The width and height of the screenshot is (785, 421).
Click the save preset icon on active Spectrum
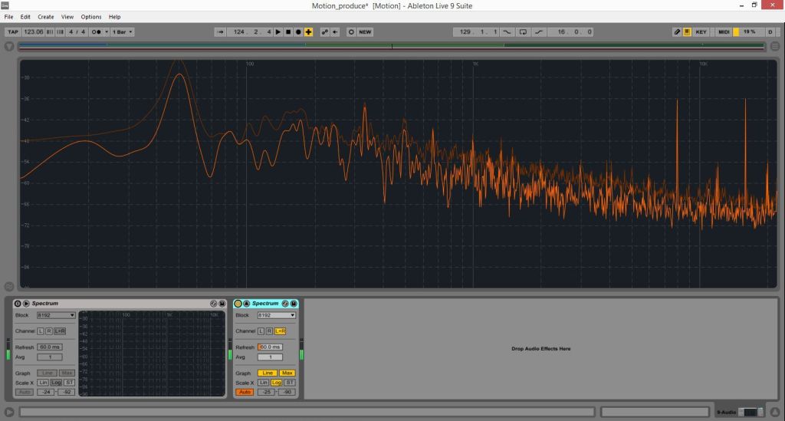click(294, 304)
